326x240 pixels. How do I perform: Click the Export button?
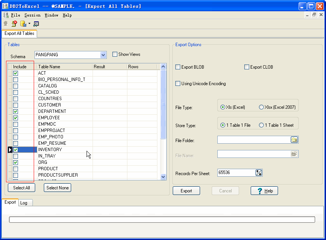click(186, 191)
